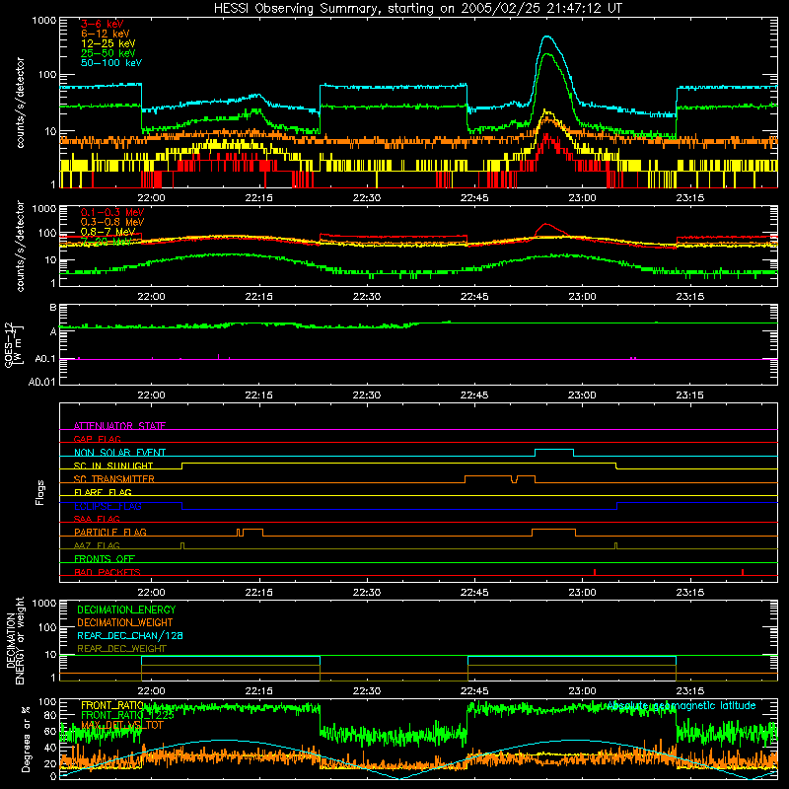
Task: Select the SAA FLAG label
Action: (97, 519)
